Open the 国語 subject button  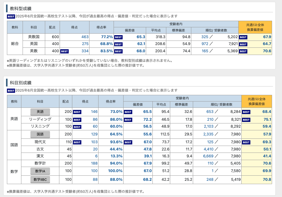pos(40,134)
